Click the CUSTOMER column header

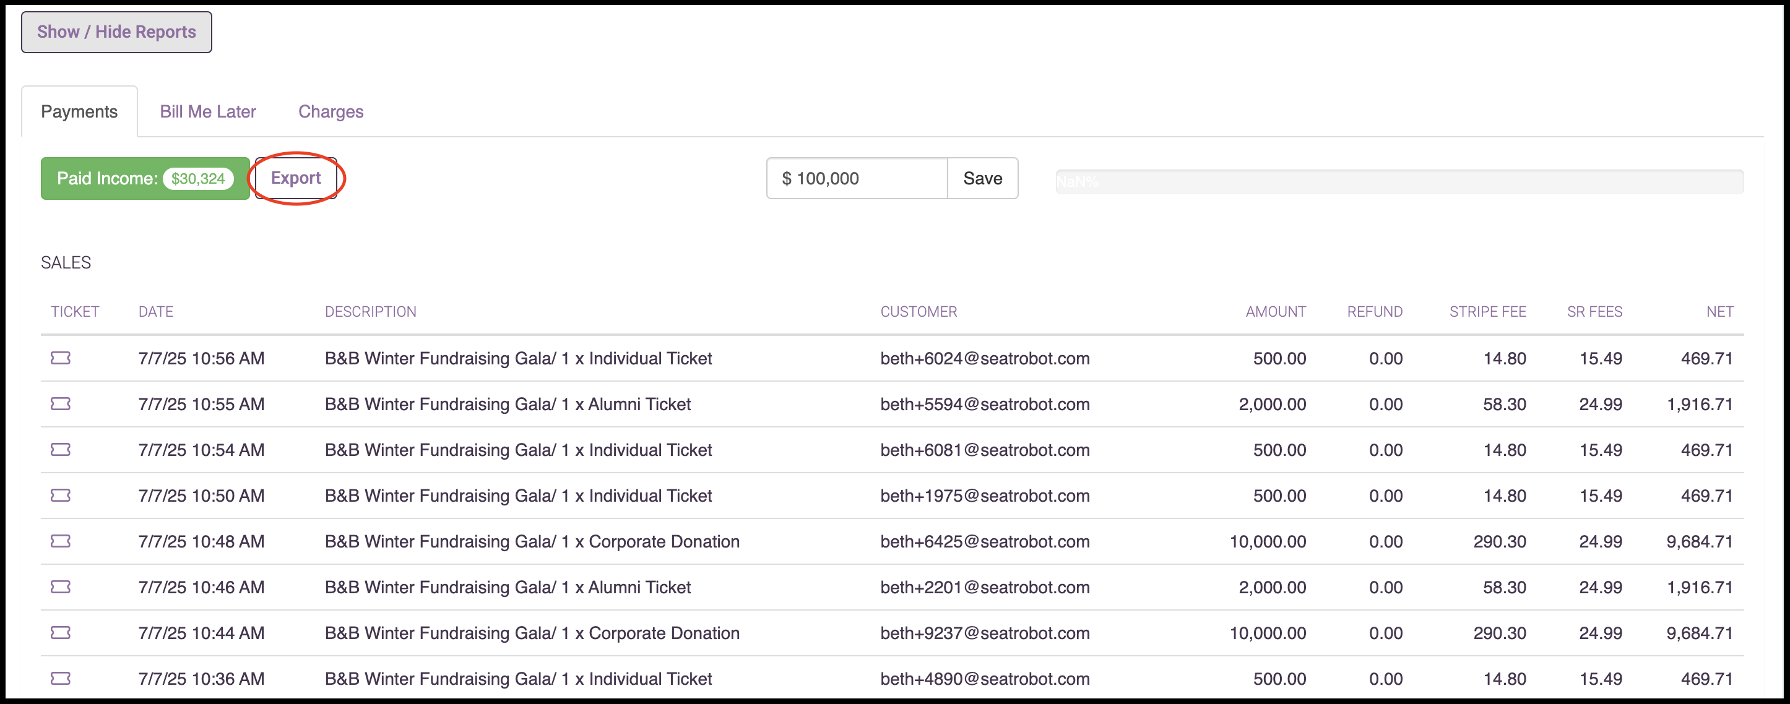pos(919,312)
